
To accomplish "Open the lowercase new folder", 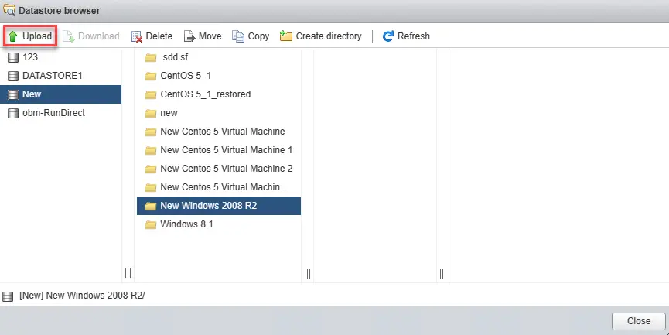I will [x=169, y=113].
